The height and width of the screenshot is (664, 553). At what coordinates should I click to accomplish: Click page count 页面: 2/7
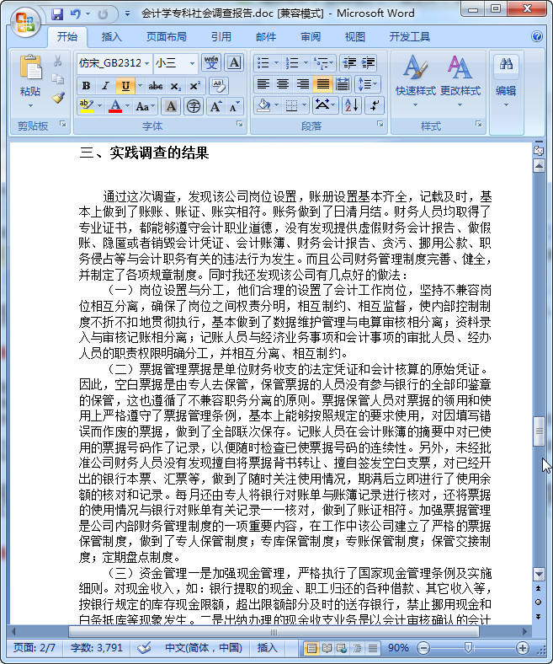pos(35,648)
